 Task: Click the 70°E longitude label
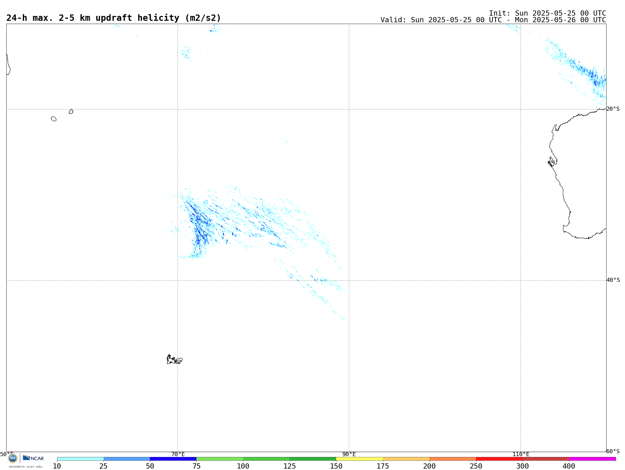coord(178,454)
